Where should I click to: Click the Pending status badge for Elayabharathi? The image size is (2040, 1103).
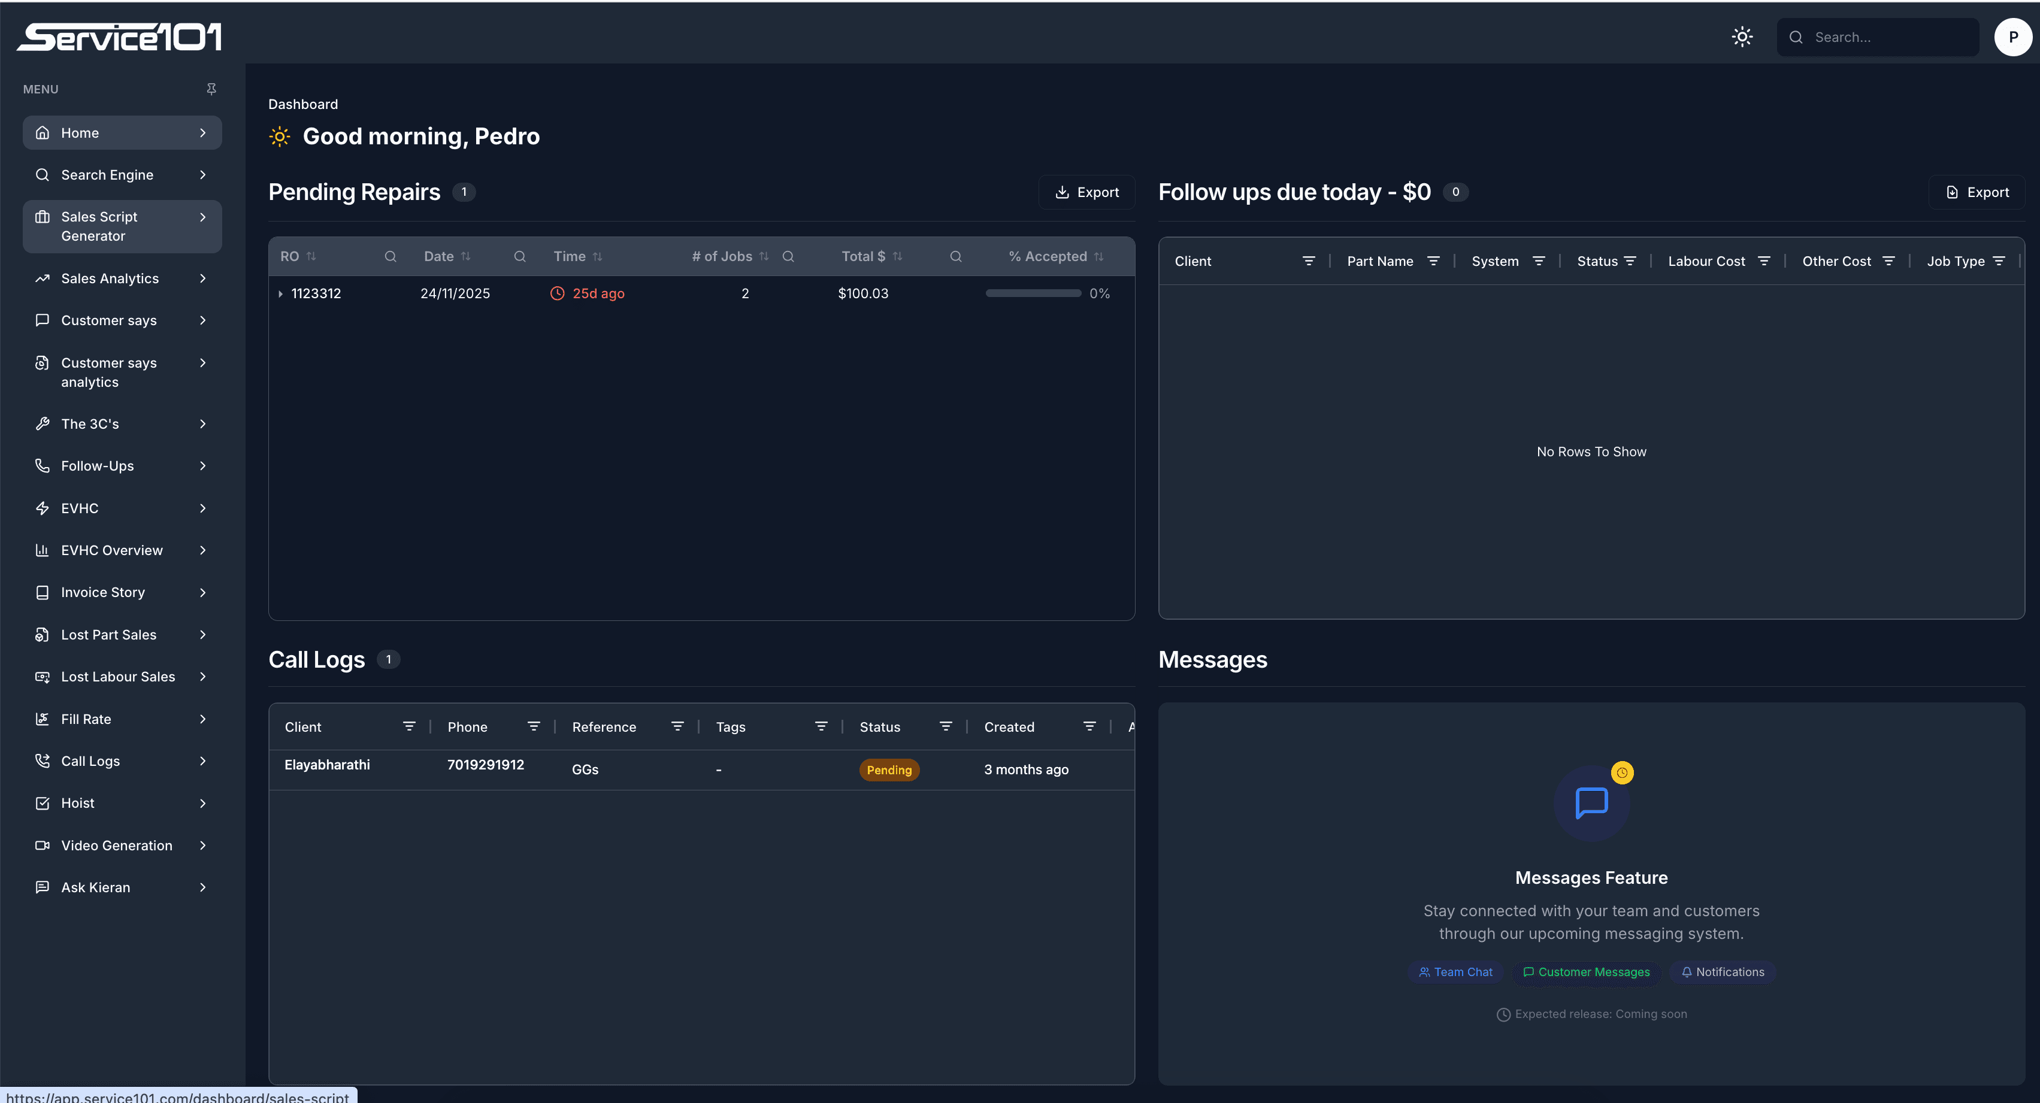pyautogui.click(x=889, y=769)
